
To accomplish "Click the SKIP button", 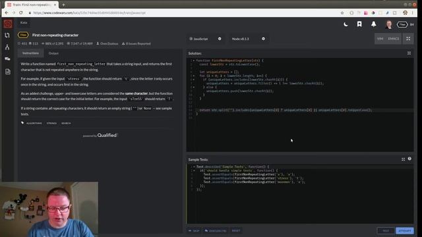I will (194, 230).
